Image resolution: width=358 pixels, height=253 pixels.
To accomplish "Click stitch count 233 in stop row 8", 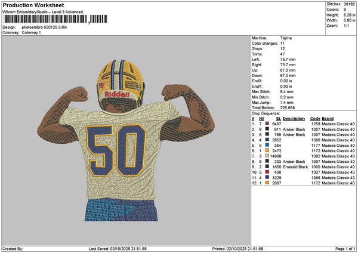I will pyautogui.click(x=277, y=162).
